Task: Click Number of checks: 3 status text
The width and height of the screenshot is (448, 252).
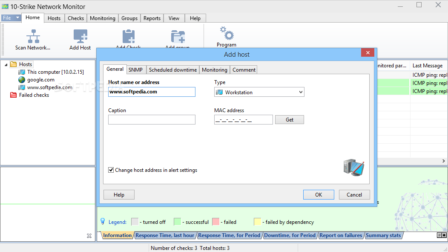Action: 174,248
